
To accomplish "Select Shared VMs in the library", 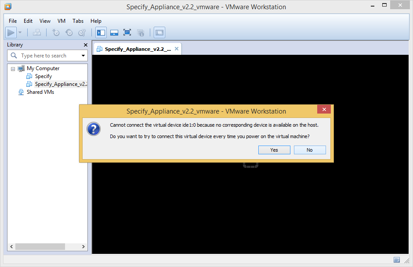I will (x=40, y=92).
